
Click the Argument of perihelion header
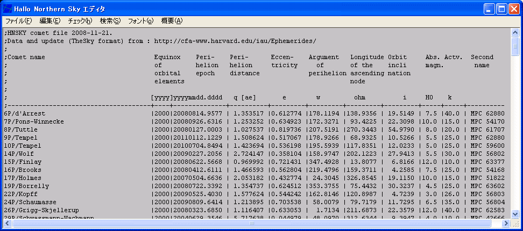click(328, 65)
